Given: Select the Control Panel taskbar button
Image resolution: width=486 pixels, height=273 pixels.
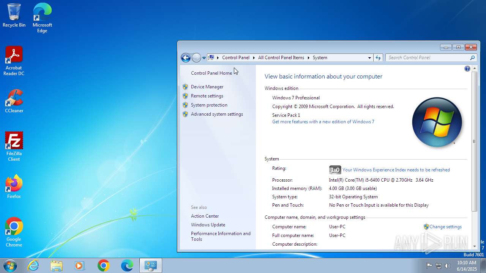Looking at the screenshot, I should (x=151, y=265).
